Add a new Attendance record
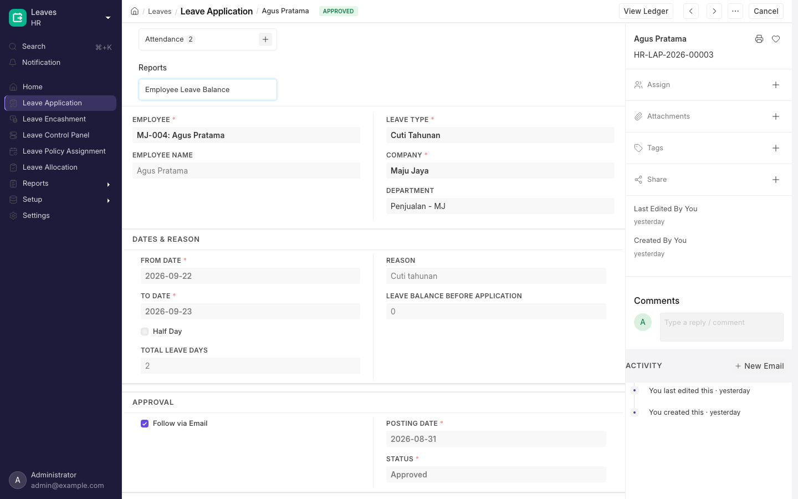The height and width of the screenshot is (499, 798). point(265,39)
